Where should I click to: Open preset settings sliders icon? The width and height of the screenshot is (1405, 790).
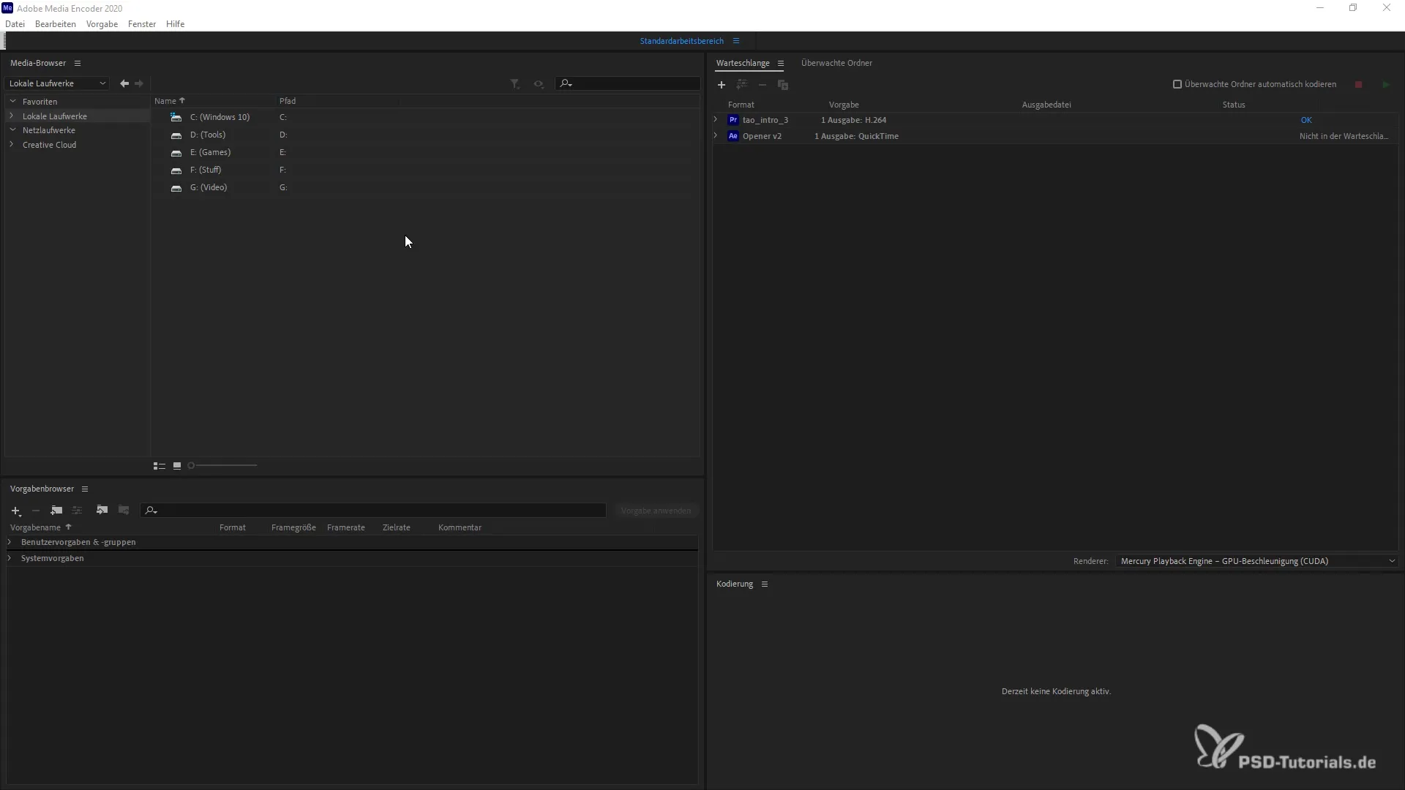point(77,511)
